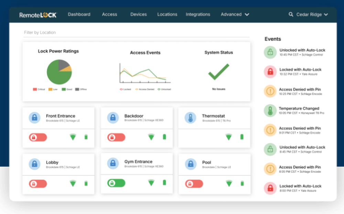Switch to the Integrations page
The image size is (344, 214).
pos(198,14)
